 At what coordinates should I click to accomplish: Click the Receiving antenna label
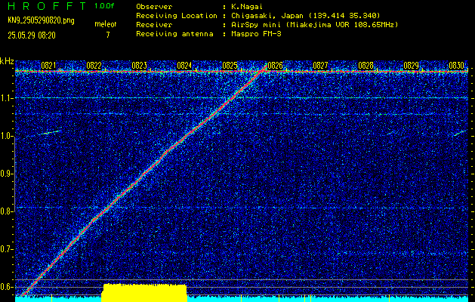click(x=174, y=34)
